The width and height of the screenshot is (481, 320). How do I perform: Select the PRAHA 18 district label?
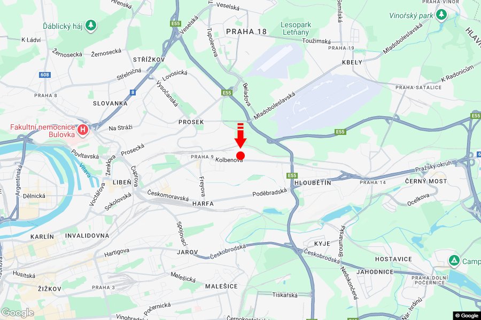click(246, 31)
